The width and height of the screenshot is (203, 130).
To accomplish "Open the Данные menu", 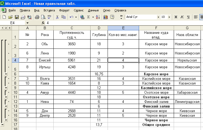I will tap(93, 10).
